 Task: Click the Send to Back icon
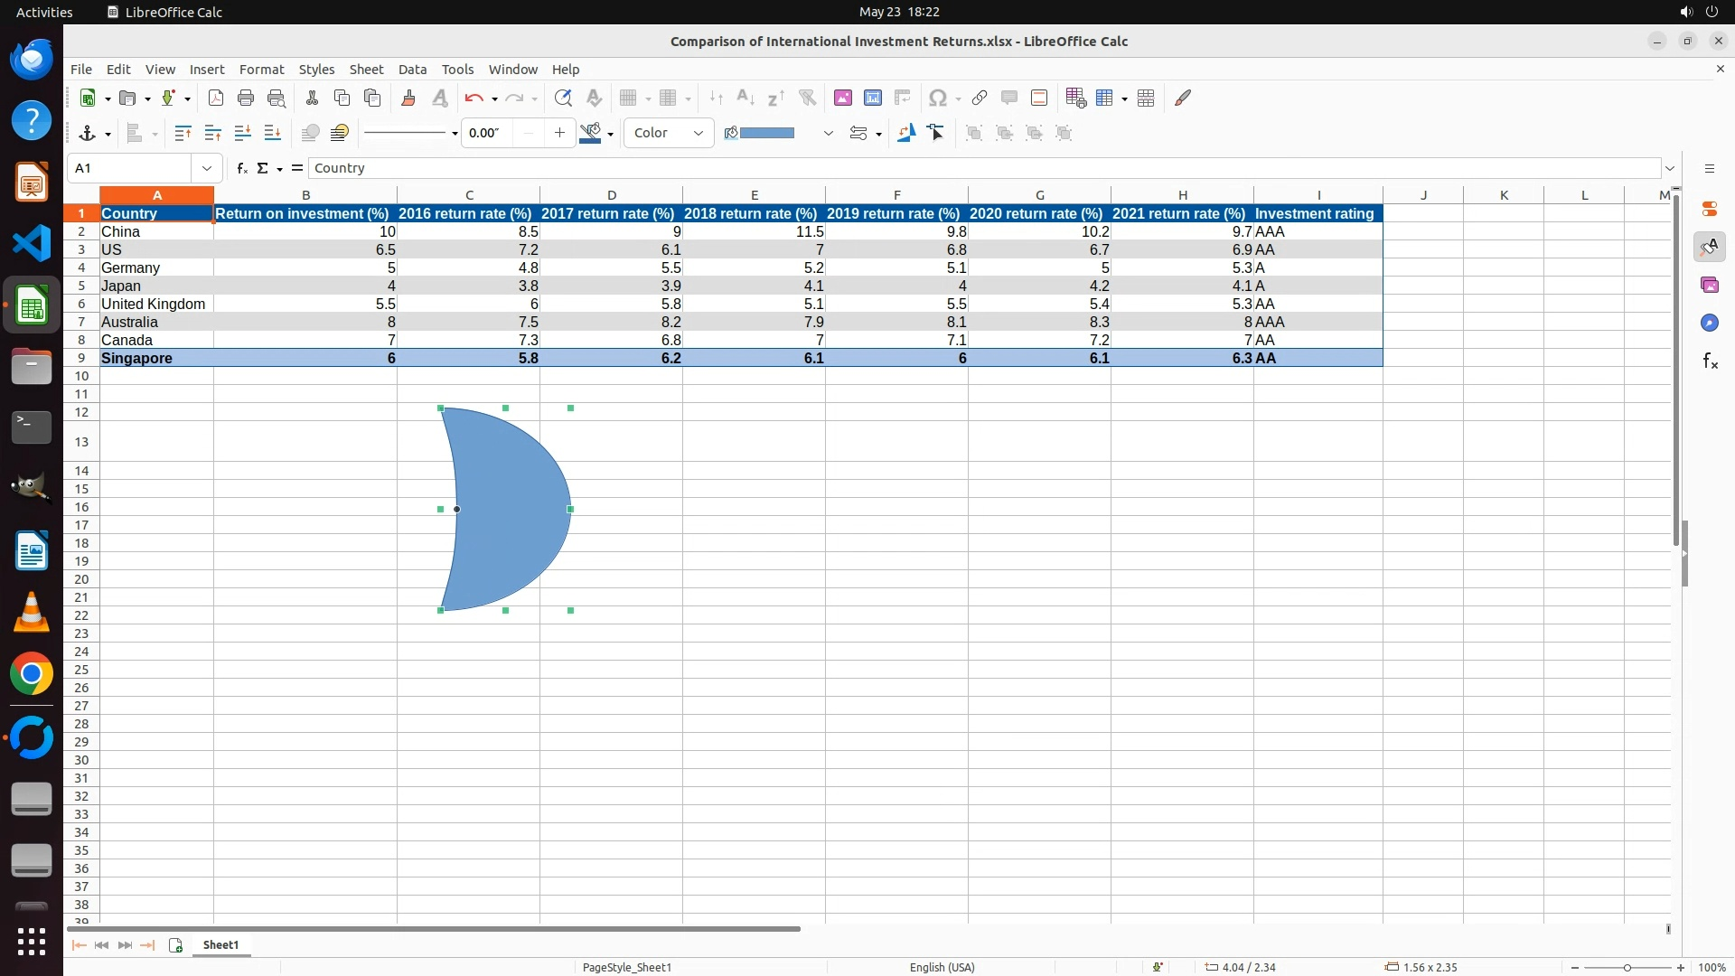(272, 134)
